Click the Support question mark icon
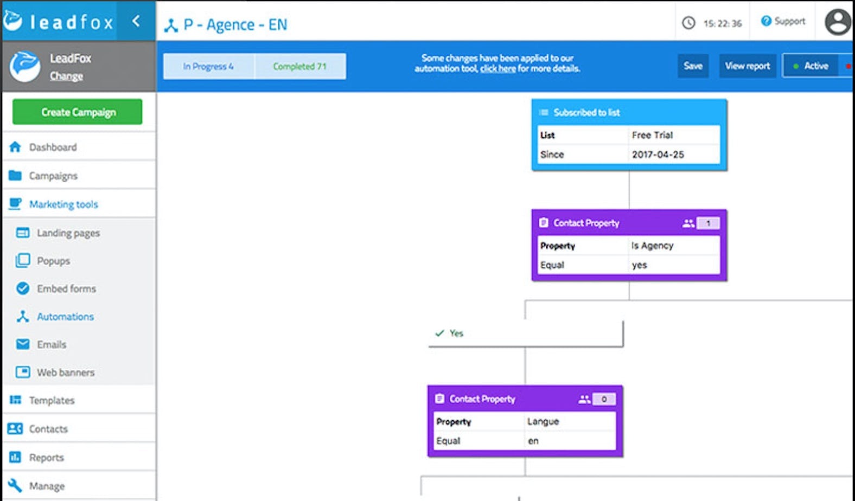The width and height of the screenshot is (855, 501). 765,21
